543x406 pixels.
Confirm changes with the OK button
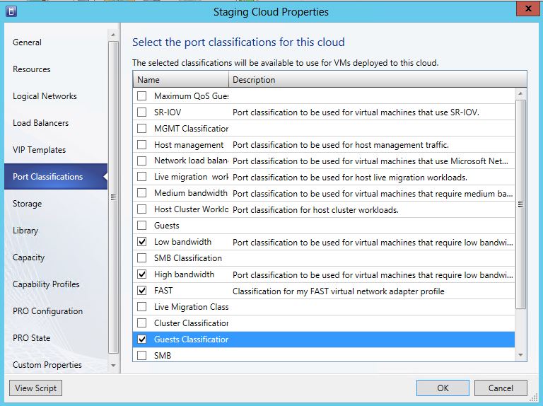coord(443,388)
